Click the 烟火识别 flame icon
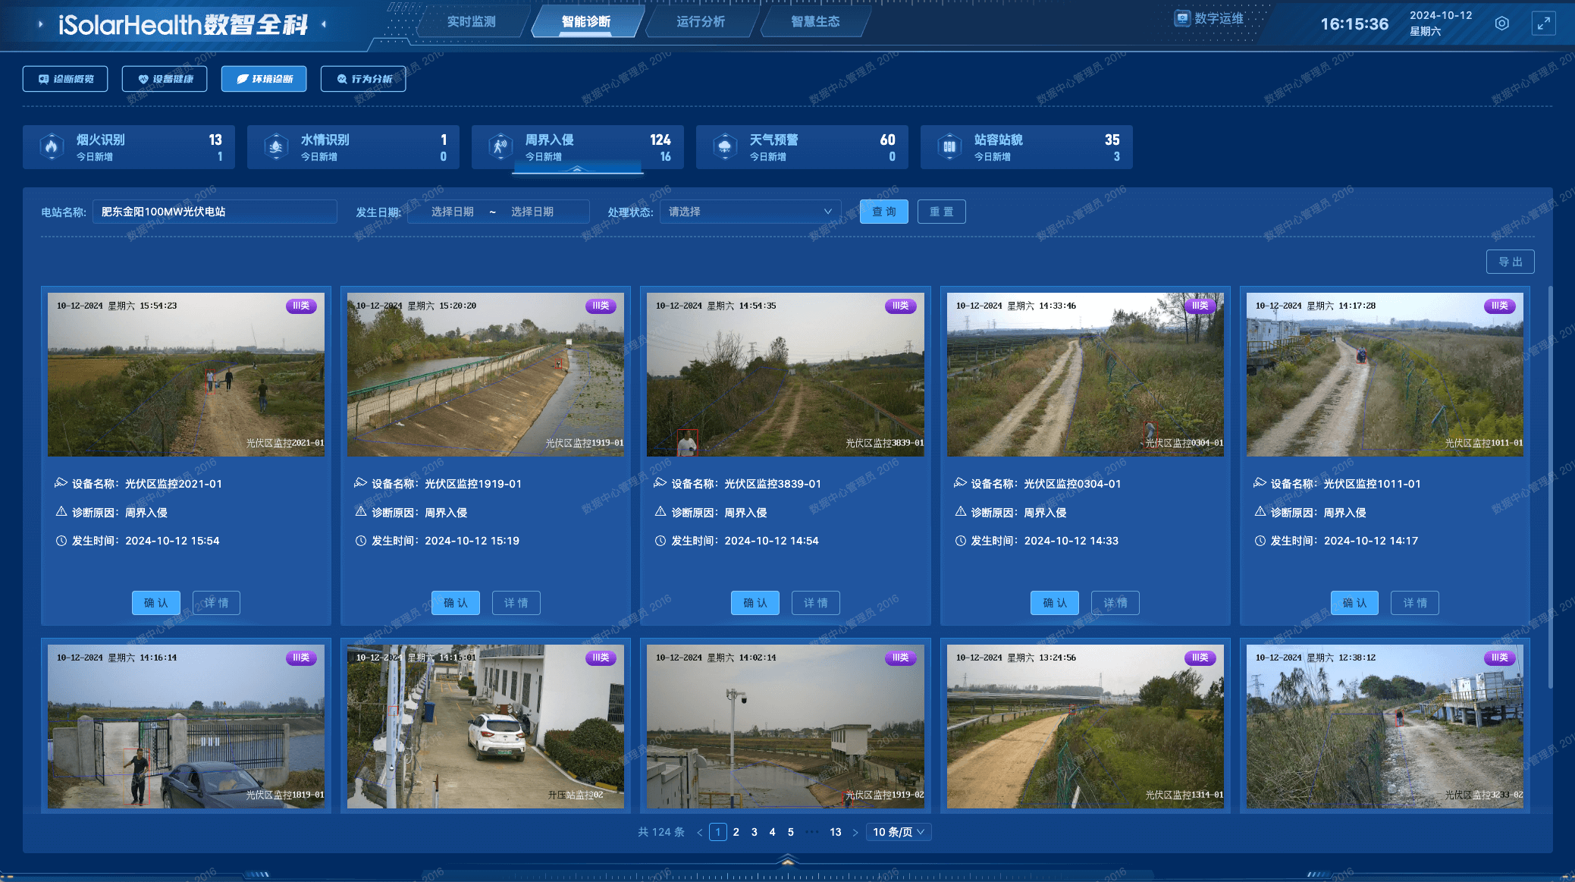This screenshot has width=1575, height=882. [51, 146]
